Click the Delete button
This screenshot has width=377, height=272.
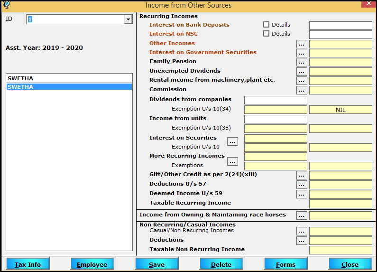pyautogui.click(x=221, y=264)
